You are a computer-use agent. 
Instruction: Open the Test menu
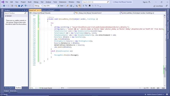(42, 2)
